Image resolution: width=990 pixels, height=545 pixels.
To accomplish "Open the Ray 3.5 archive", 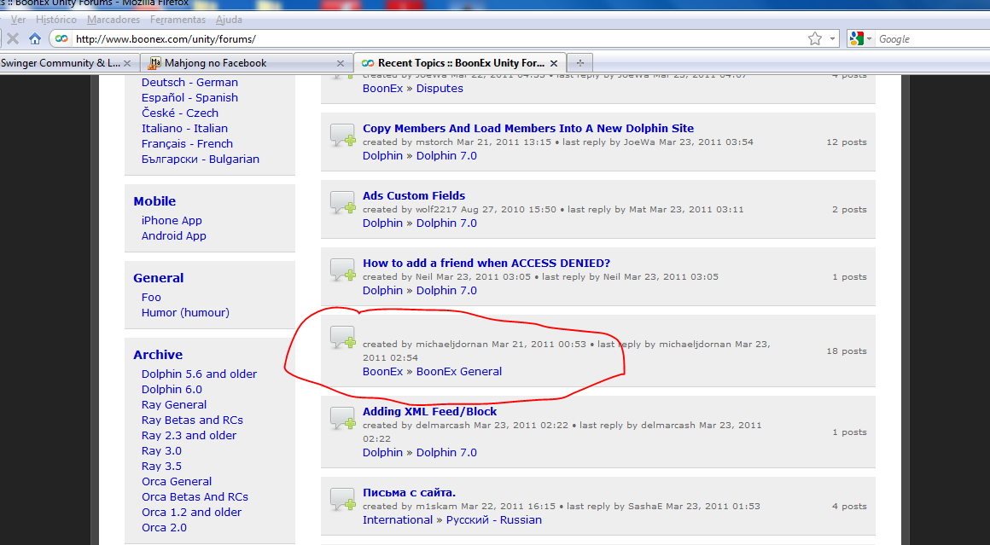I will (161, 467).
